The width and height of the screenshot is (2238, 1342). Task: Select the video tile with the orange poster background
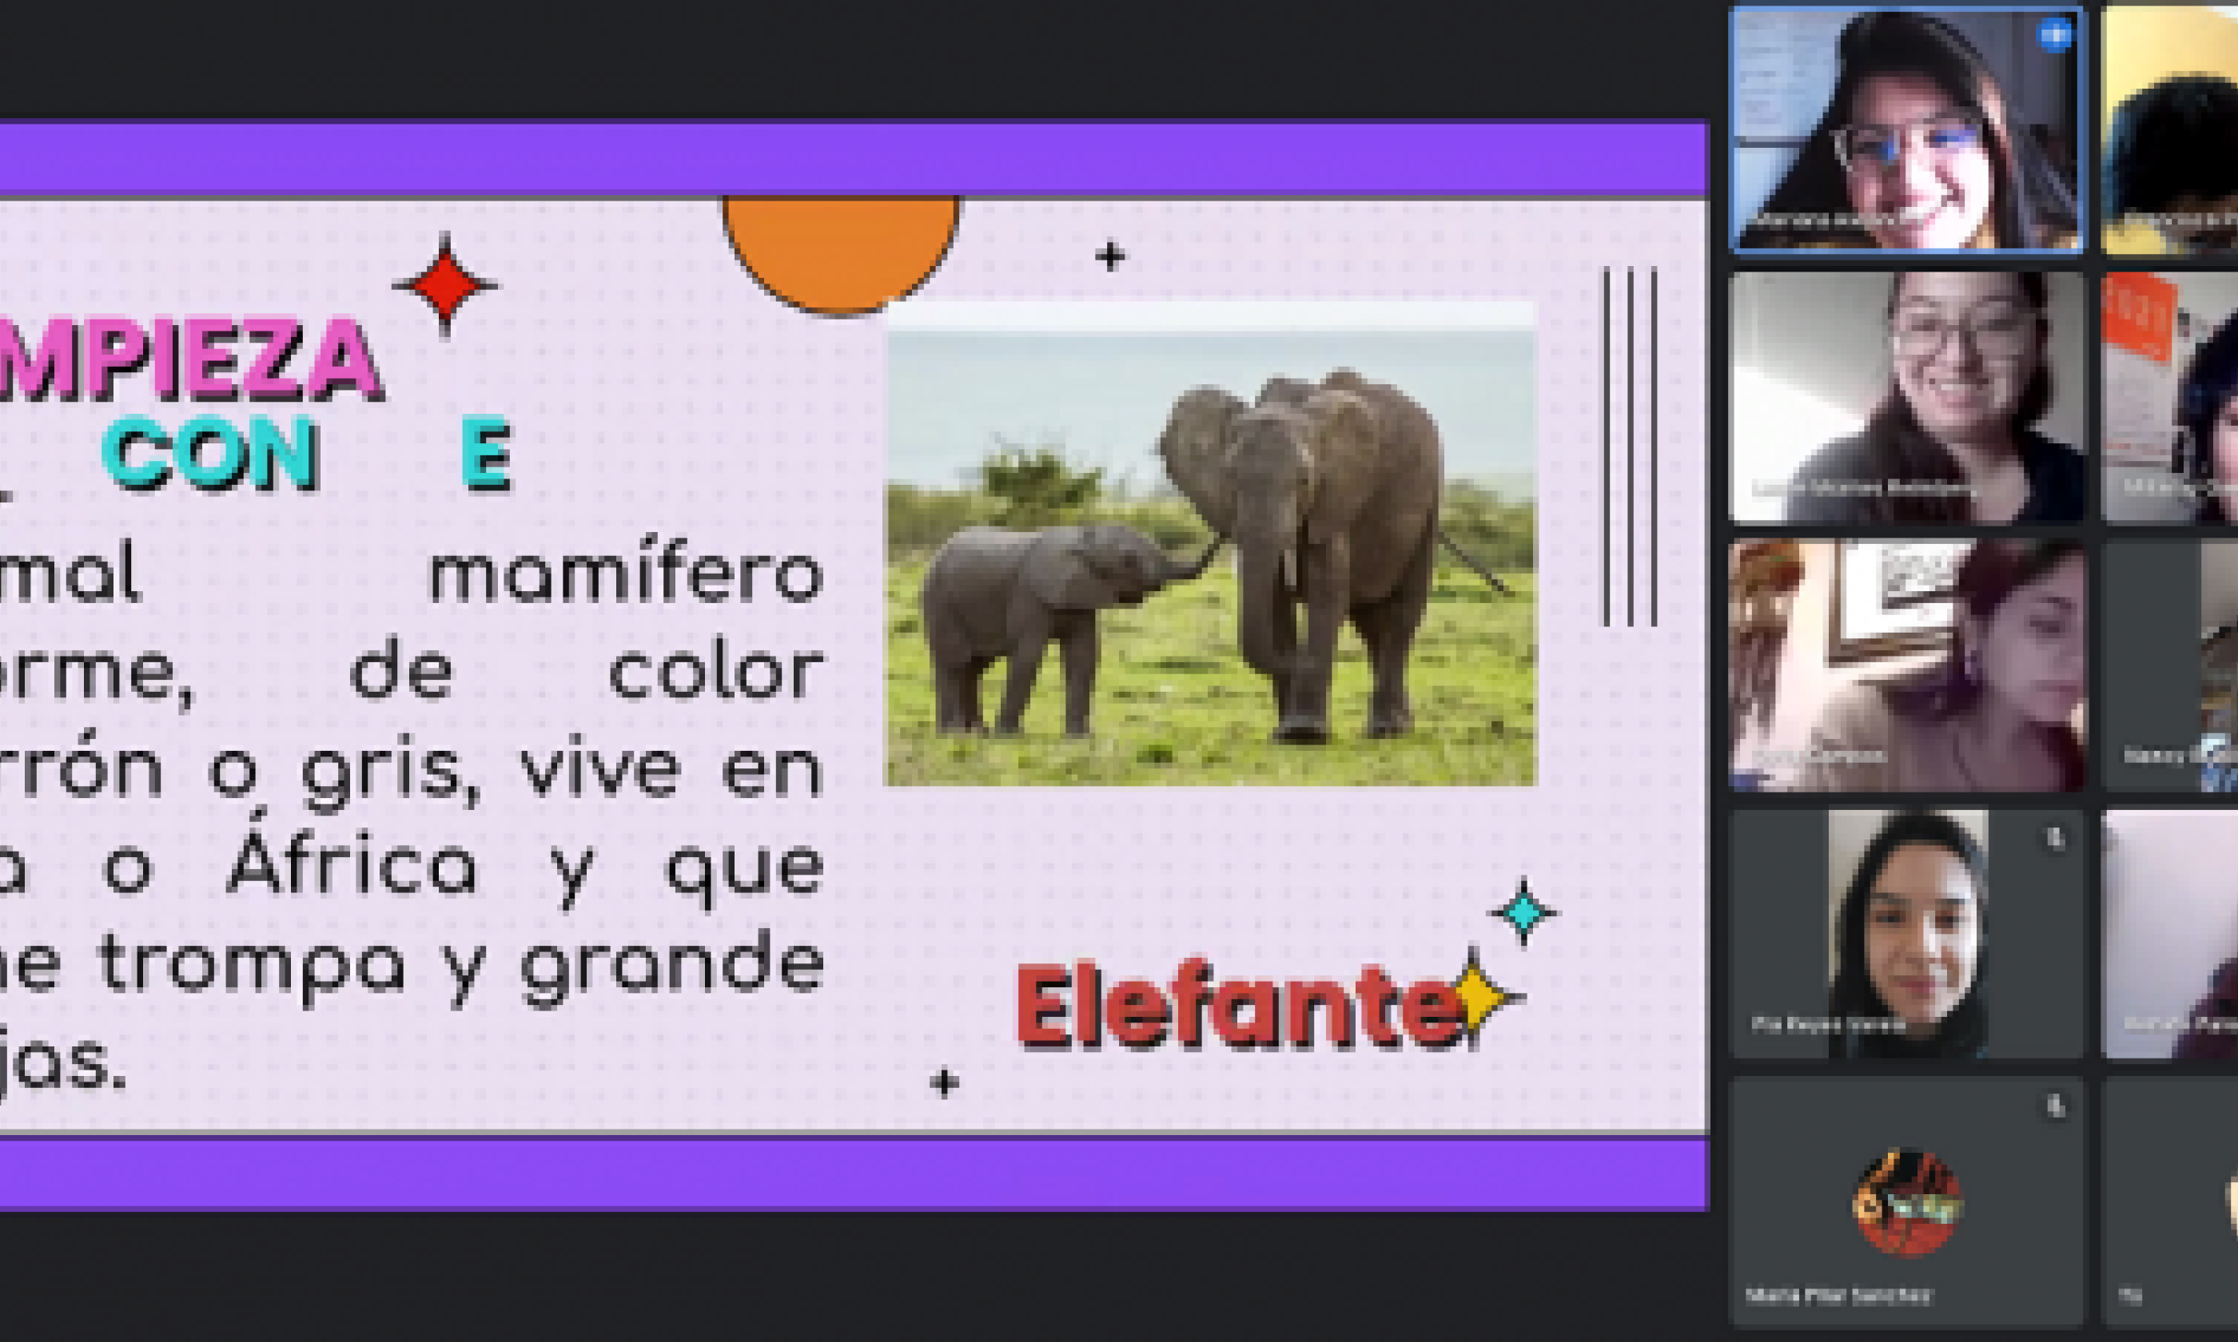[x=2171, y=398]
